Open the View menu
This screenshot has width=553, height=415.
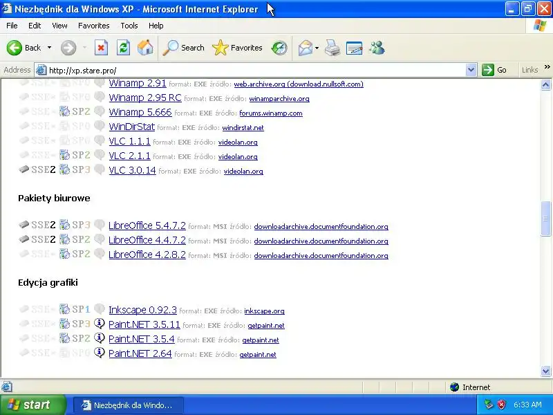59,26
